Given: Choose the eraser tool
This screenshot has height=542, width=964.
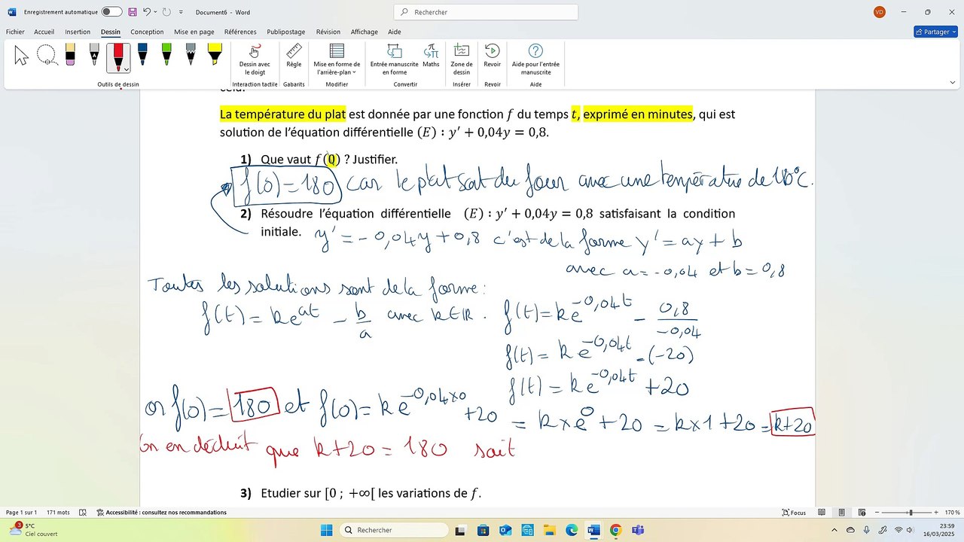Looking at the screenshot, I should coord(70,55).
